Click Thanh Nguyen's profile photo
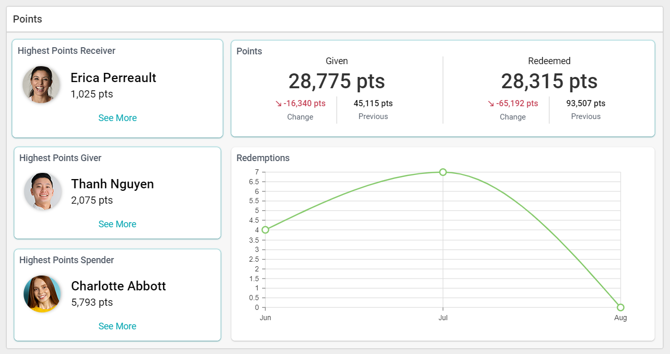The image size is (670, 354). (x=43, y=191)
